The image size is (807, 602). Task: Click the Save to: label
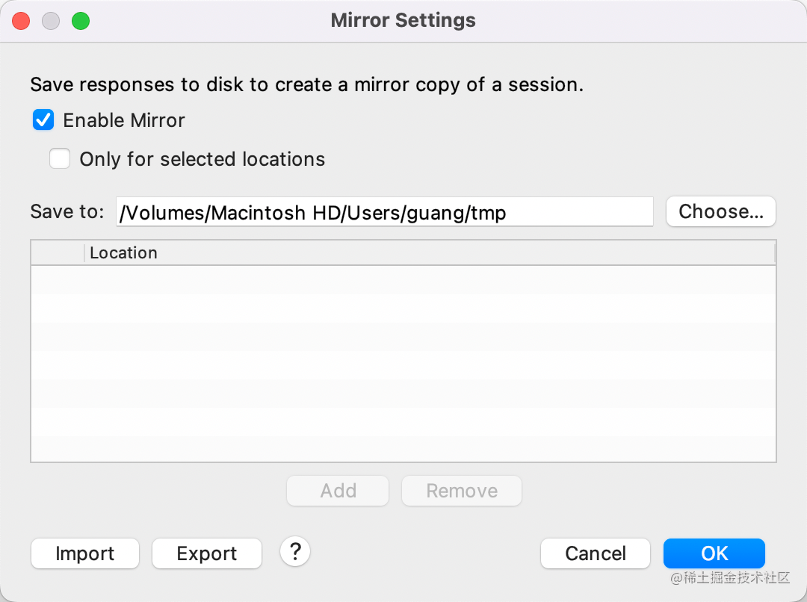[x=67, y=212]
